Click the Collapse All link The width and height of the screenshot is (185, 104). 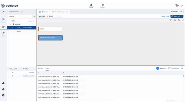click(x=31, y=21)
